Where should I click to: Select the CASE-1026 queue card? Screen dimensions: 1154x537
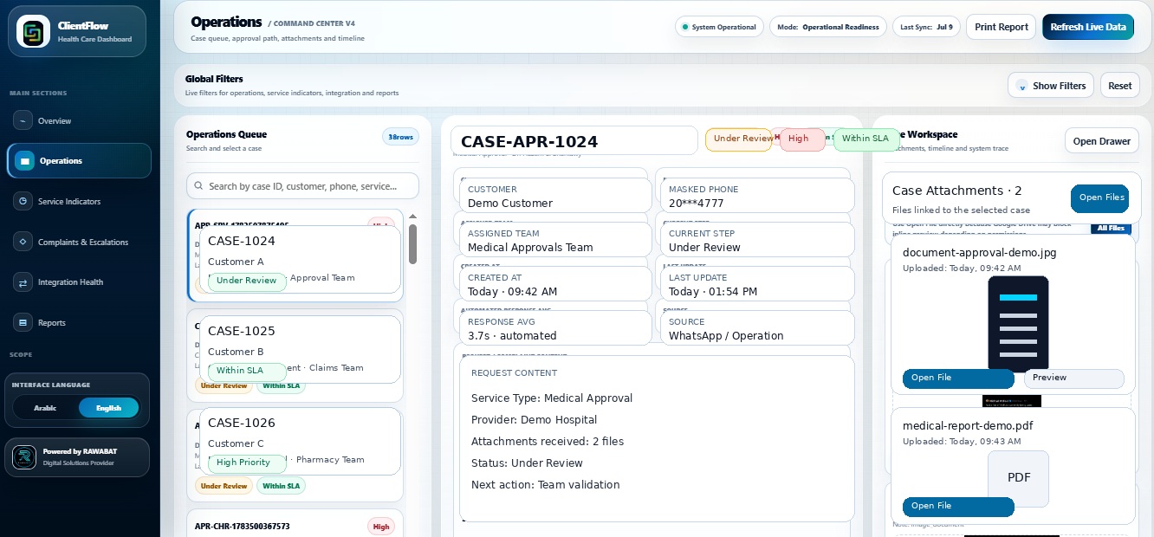point(300,442)
